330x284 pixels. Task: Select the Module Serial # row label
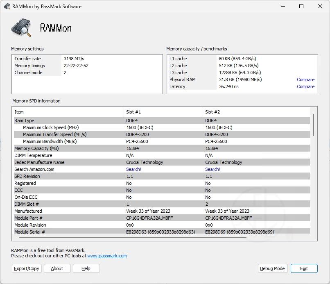29,232
